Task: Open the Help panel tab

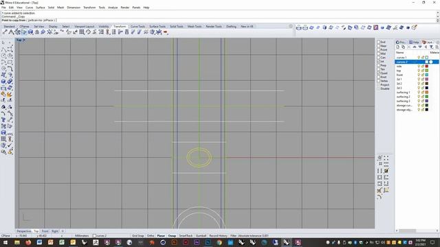Action: (x=414, y=42)
